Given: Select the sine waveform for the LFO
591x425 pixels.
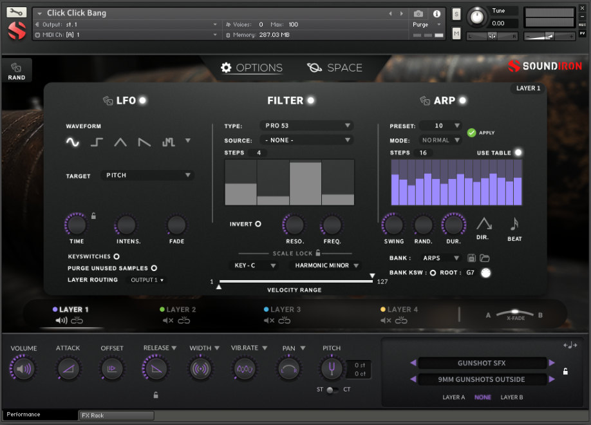Looking at the screenshot, I should (x=73, y=142).
